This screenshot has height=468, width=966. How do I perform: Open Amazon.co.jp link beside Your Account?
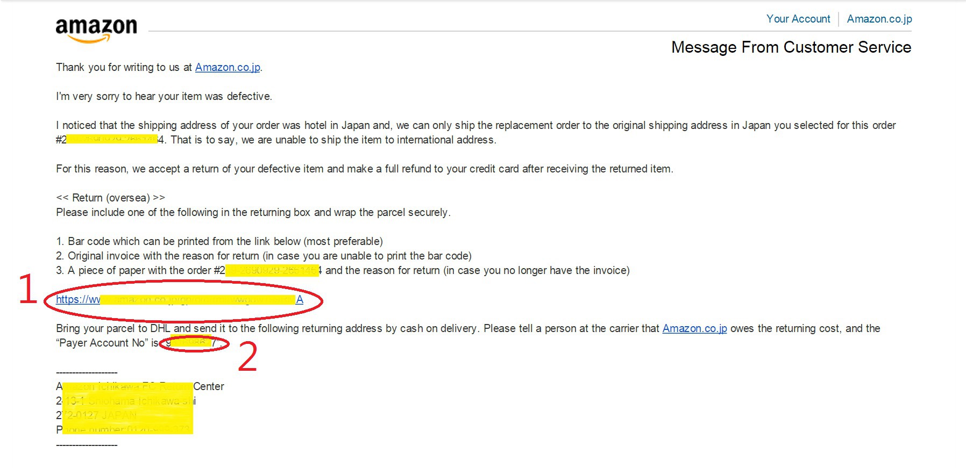click(879, 19)
